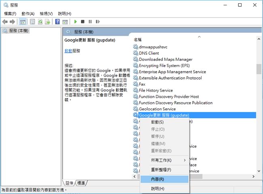Stop the service with square stop icon
This screenshot has width=263, height=194.
tap(83, 22)
